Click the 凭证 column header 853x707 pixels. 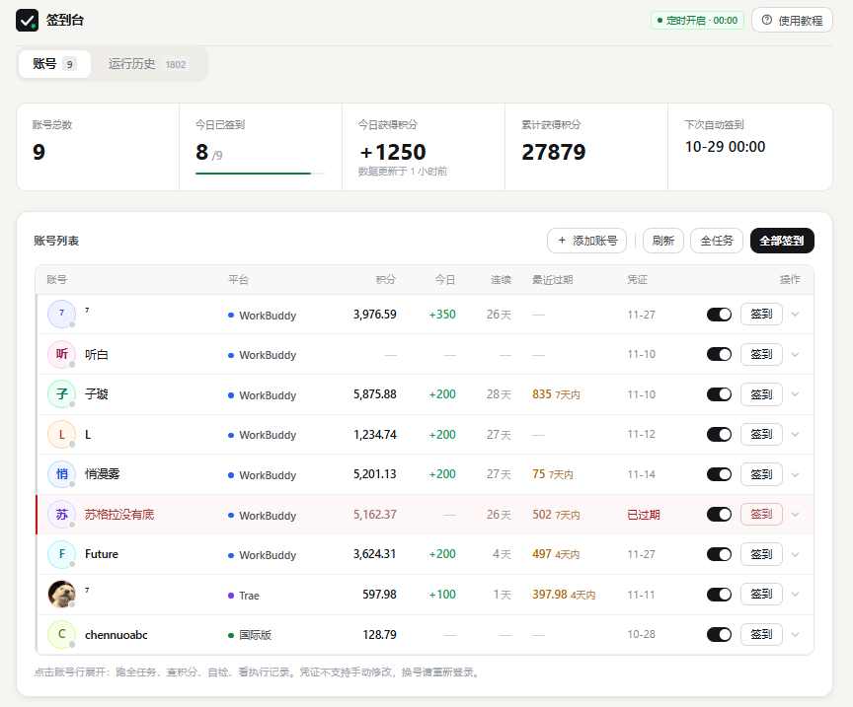point(637,279)
